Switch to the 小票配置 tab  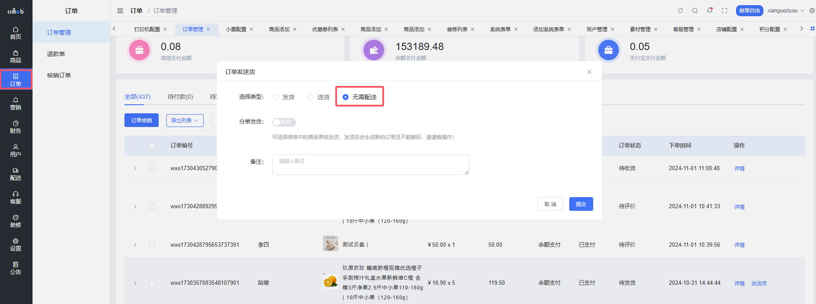(236, 30)
